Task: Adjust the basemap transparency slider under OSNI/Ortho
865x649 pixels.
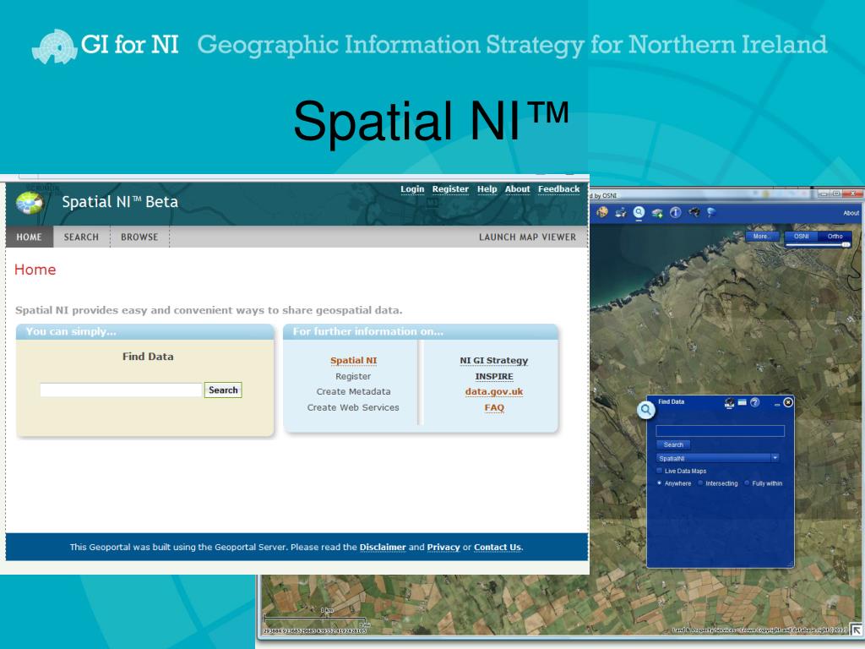Action: pos(818,244)
